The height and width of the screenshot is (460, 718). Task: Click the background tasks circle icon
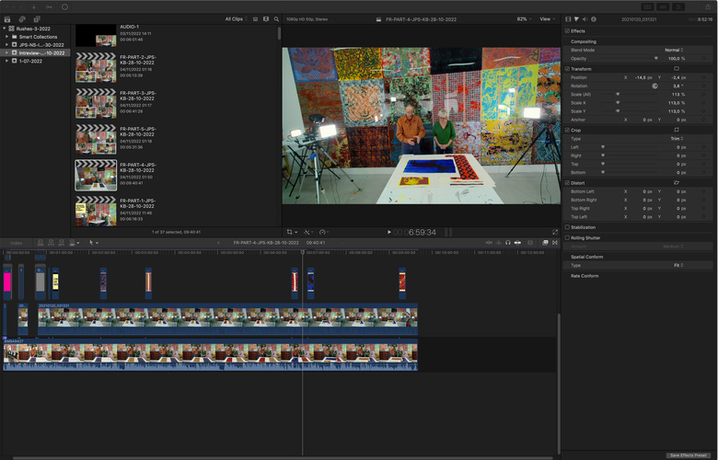click(x=65, y=6)
